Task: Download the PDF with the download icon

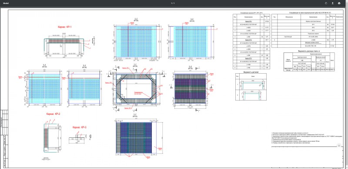Action: click(x=332, y=3)
